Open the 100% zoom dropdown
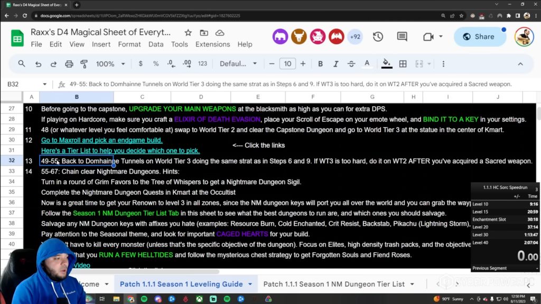 point(110,64)
